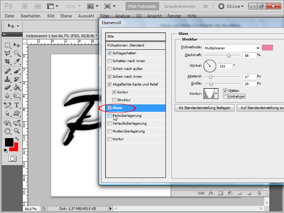Open the Datei menu

pos(10,16)
